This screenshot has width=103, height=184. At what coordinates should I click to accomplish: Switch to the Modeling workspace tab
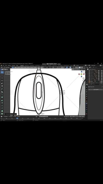click(27, 66)
